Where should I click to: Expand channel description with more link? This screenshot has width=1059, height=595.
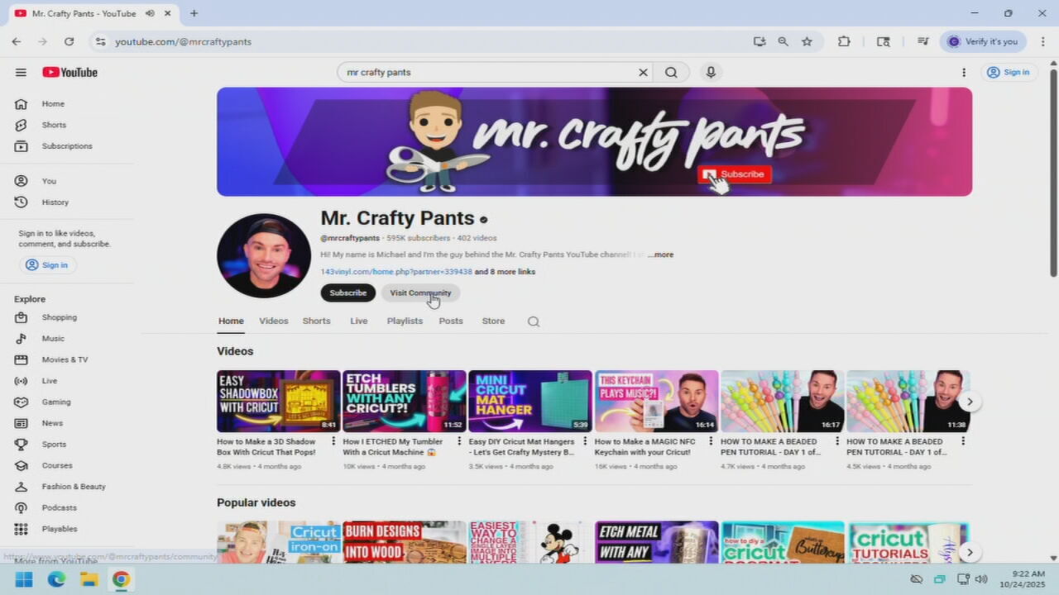coord(660,255)
